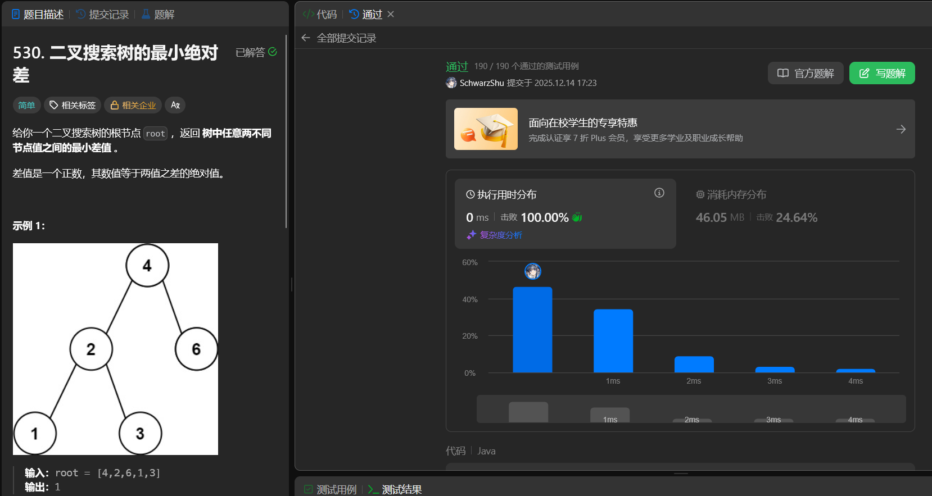Click the SchwarzShu avatar above the chart
This screenshot has height=496, width=932.
[x=532, y=271]
